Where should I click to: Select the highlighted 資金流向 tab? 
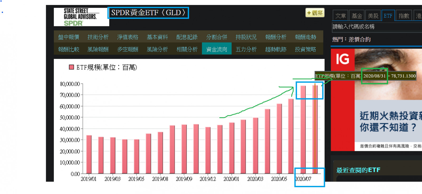tap(217, 49)
